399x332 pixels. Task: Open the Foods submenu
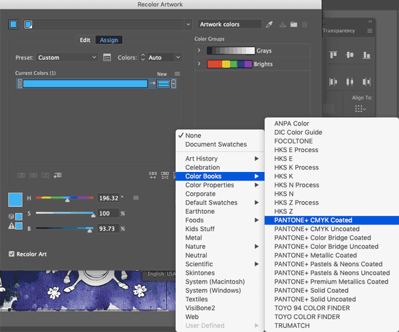220,220
